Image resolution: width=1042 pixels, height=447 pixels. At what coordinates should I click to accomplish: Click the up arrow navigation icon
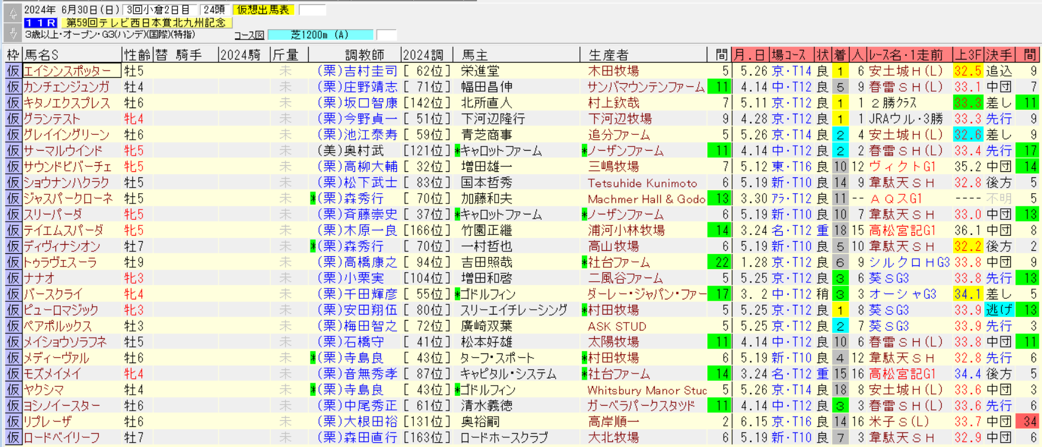point(12,13)
